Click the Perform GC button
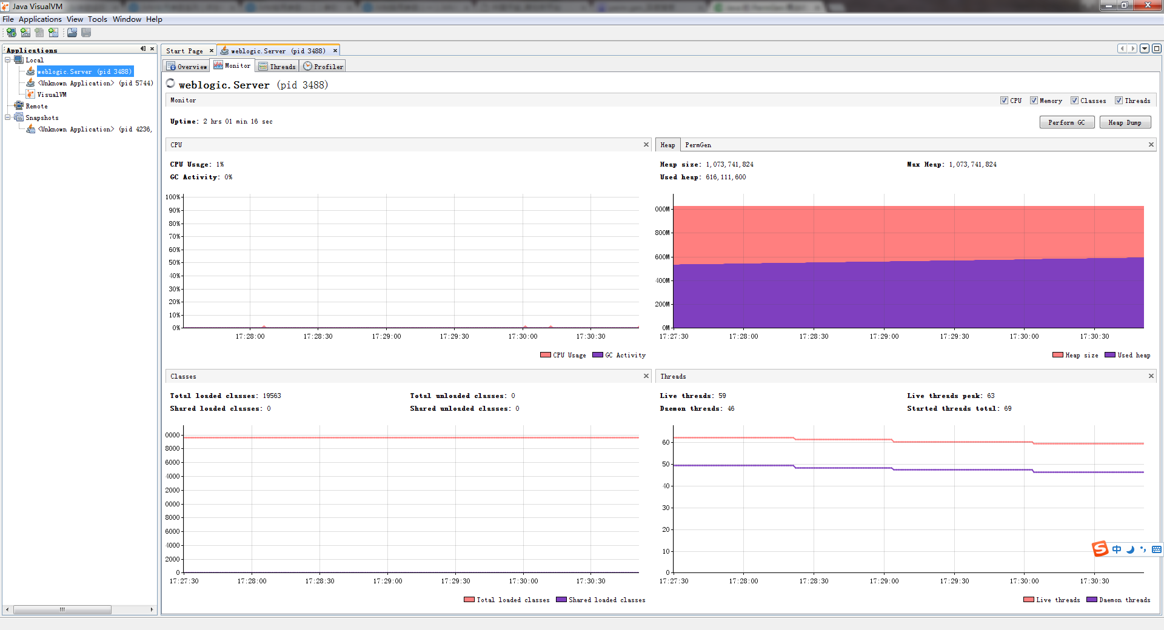 pyautogui.click(x=1066, y=122)
